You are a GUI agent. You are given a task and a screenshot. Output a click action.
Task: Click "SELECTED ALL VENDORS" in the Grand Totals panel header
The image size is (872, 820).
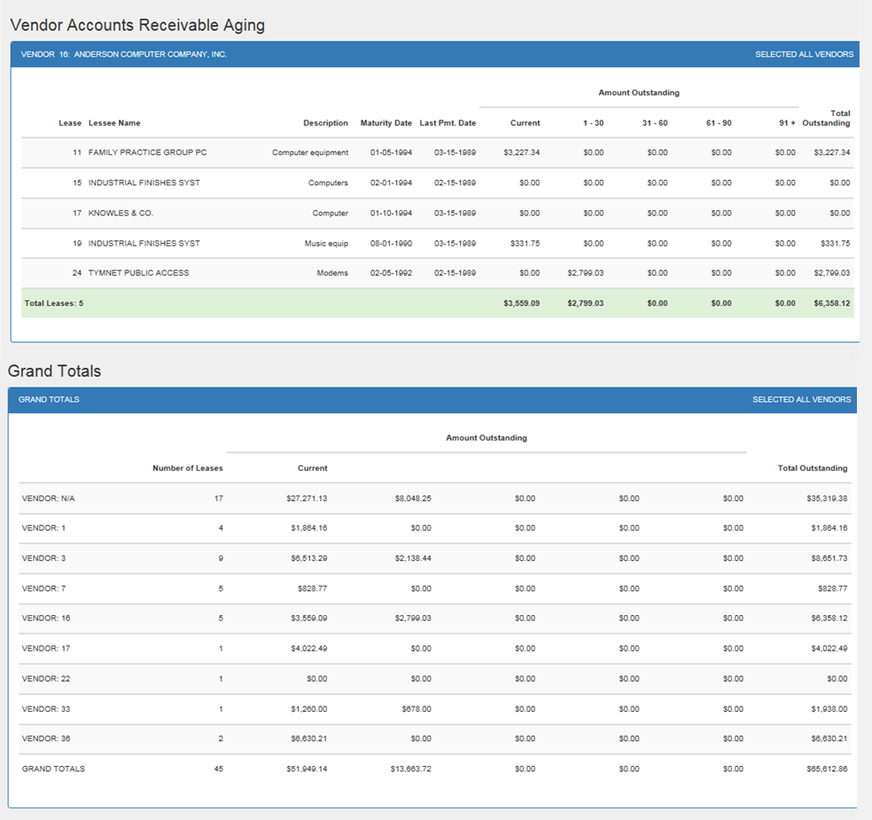coord(801,400)
